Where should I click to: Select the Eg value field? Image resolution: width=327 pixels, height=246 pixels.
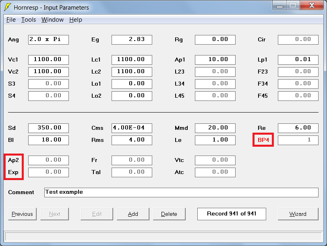coord(132,40)
